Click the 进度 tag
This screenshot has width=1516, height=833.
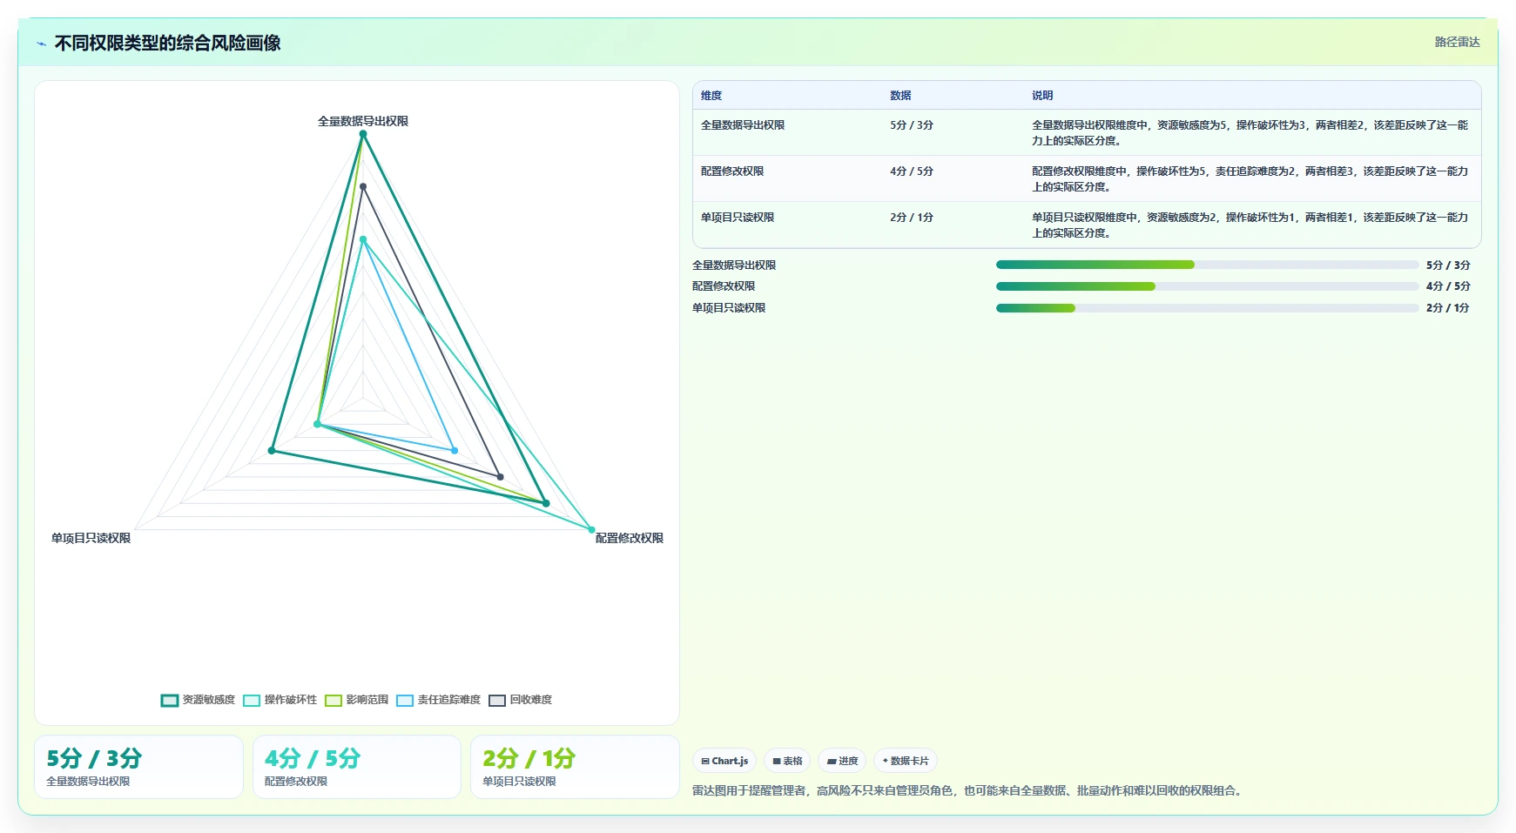pyautogui.click(x=842, y=761)
